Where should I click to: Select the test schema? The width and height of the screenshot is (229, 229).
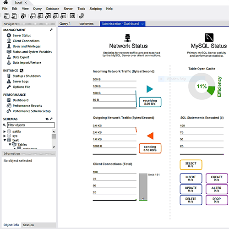[x=16, y=140]
